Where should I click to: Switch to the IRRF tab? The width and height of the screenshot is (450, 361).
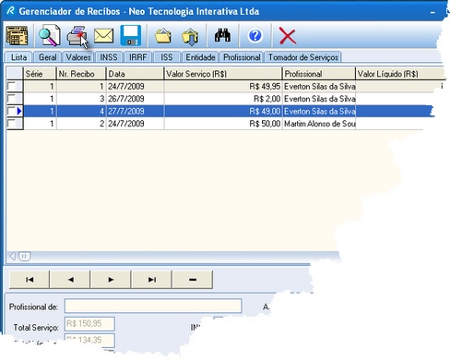click(x=137, y=57)
